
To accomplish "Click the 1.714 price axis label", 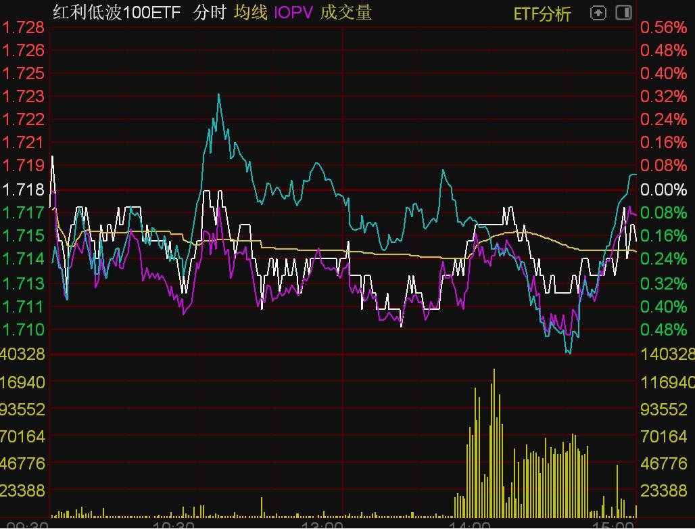I will (24, 258).
